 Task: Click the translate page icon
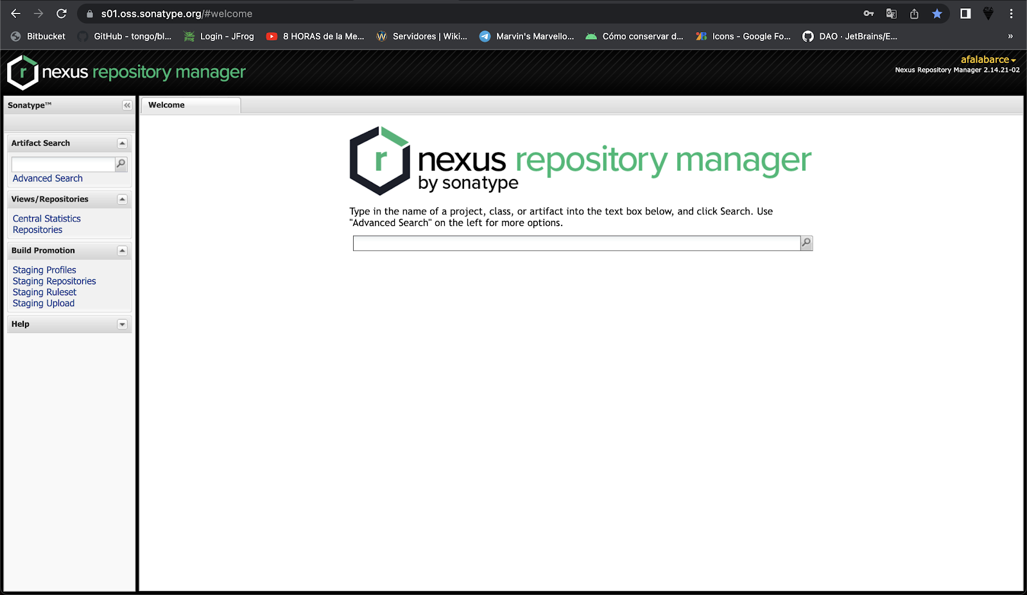coord(892,13)
